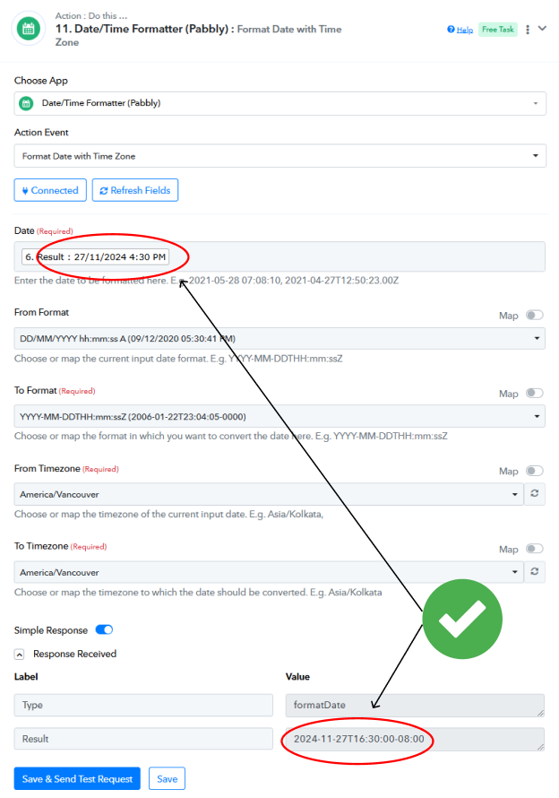Open the three-dot options menu

(528, 30)
